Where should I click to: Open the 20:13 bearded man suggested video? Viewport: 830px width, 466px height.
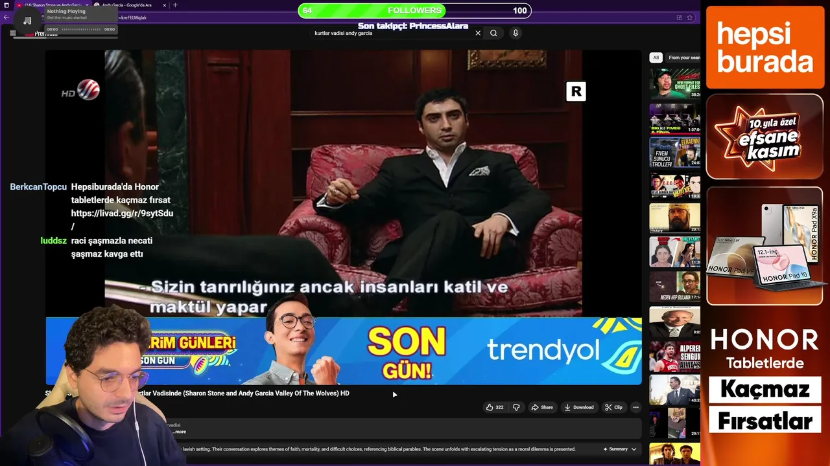675,218
